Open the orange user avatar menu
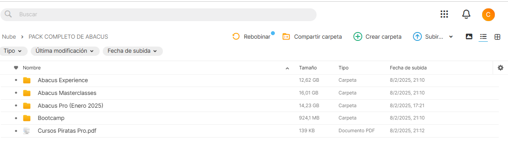508x163 pixels. (x=488, y=14)
